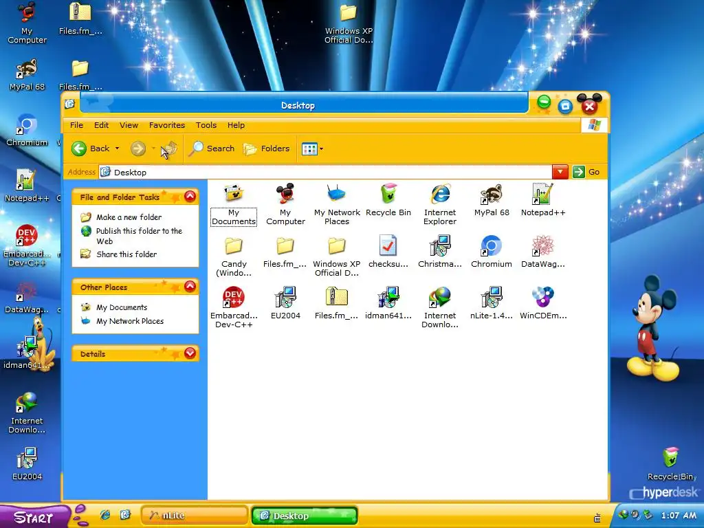Screen dimensions: 704x528
Task: Open the Search toolbar button
Action: (x=212, y=148)
